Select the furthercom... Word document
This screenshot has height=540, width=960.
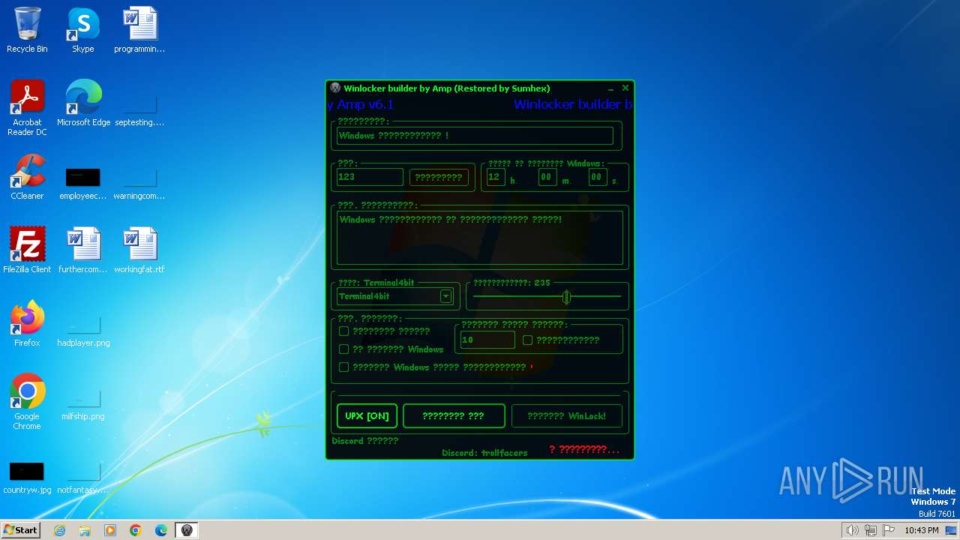(x=83, y=250)
